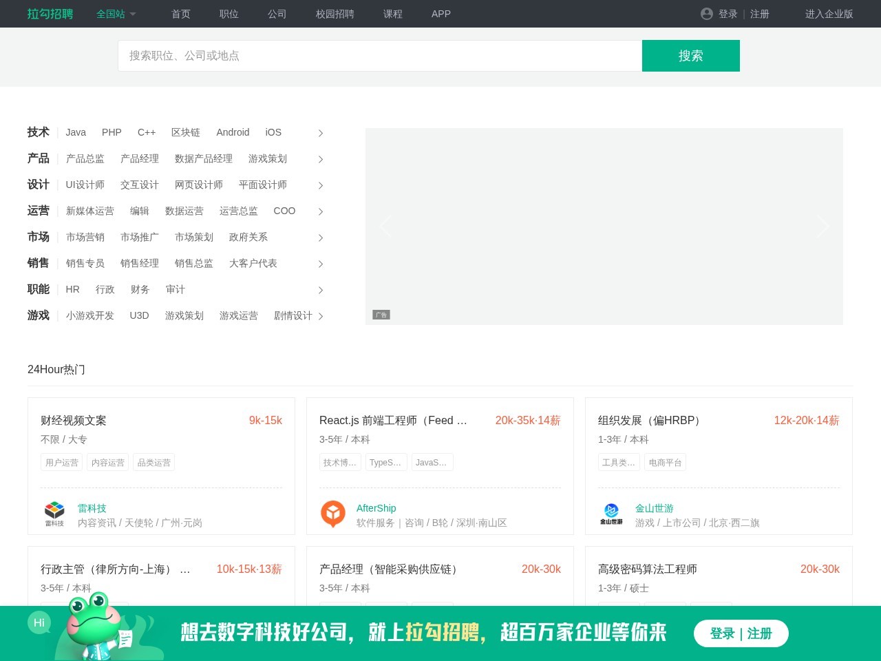881x661 pixels.
Task: Open the 校园招聘 menu item
Action: click(x=335, y=14)
